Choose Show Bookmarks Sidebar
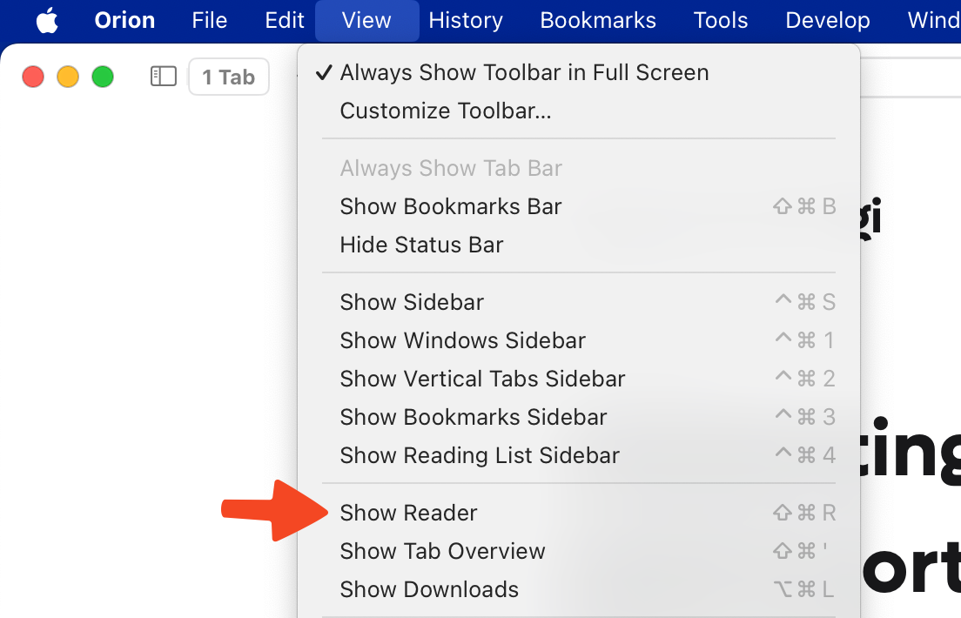The height and width of the screenshot is (618, 961). (579, 417)
